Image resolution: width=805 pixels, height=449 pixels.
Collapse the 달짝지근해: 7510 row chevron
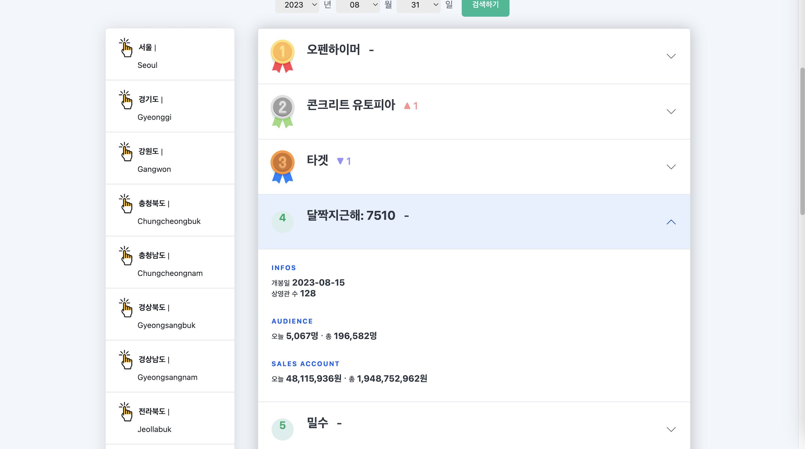pos(671,222)
